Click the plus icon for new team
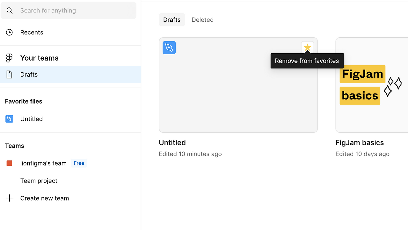Viewport: 408px width, 230px height. tap(10, 198)
